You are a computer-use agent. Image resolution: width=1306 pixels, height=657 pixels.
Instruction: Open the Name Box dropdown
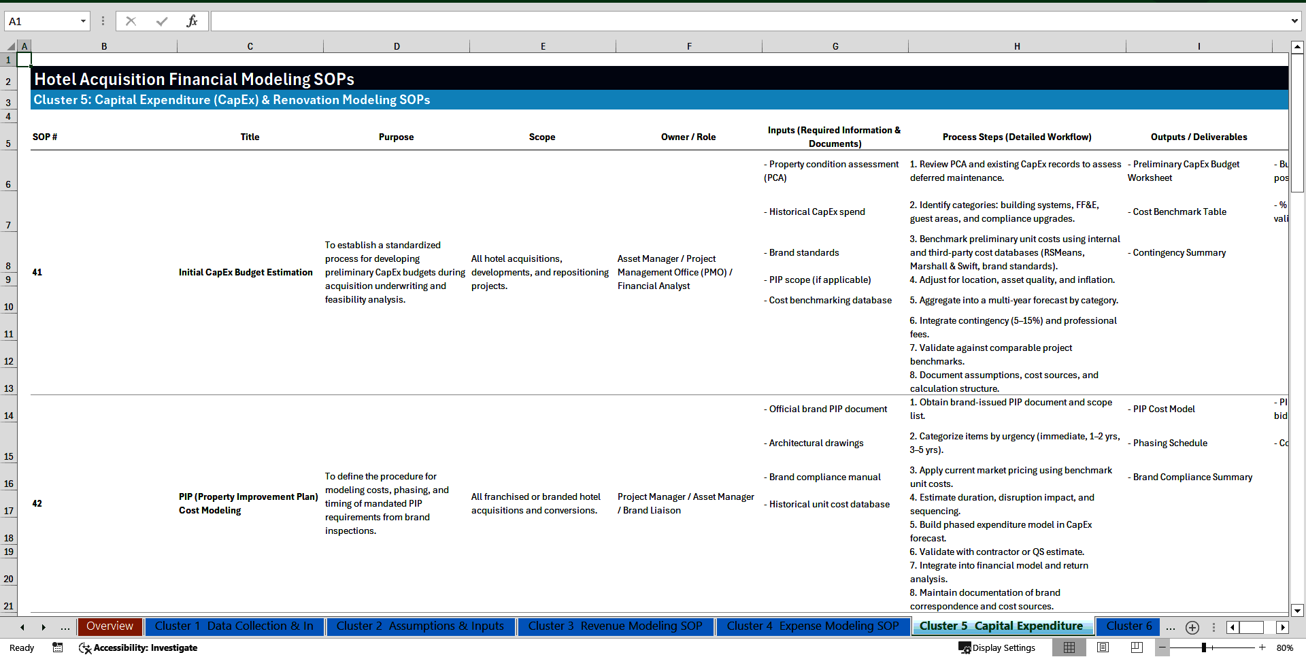(x=83, y=20)
